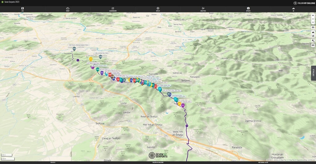Click purple waypoint 15 on route
This screenshot has height=164, width=316.
[187, 126]
